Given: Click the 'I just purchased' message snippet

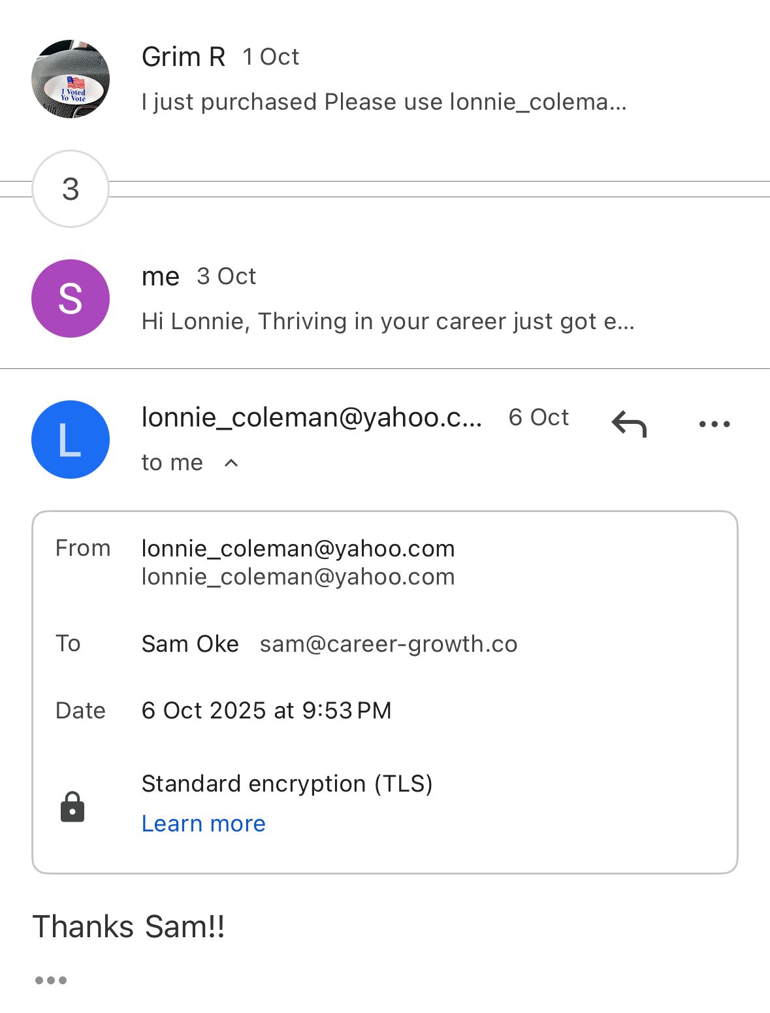Looking at the screenshot, I should click(384, 102).
